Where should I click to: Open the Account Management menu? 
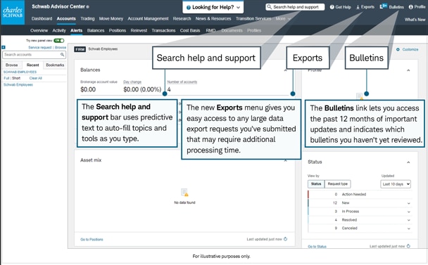click(148, 18)
